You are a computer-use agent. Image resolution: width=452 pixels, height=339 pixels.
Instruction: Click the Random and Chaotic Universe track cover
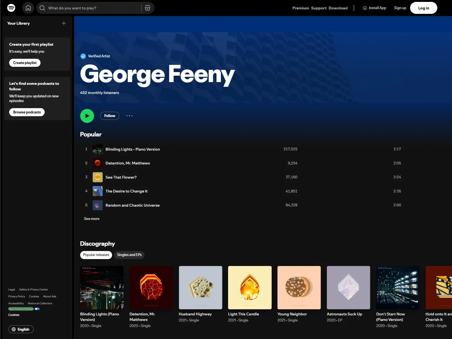(98, 205)
